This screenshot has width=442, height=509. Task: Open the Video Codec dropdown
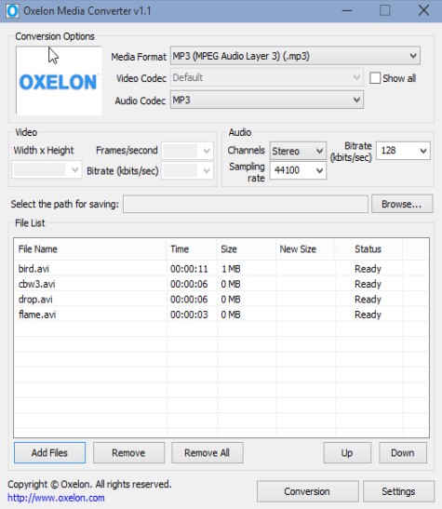pos(267,77)
